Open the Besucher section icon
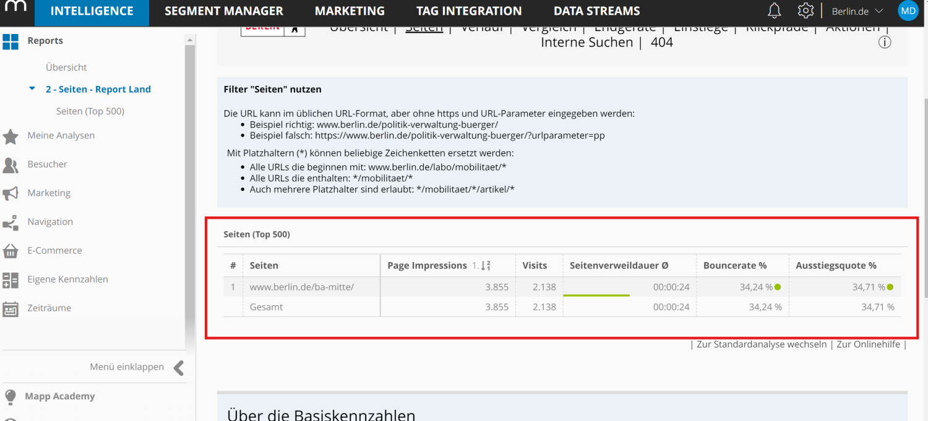 [x=12, y=164]
